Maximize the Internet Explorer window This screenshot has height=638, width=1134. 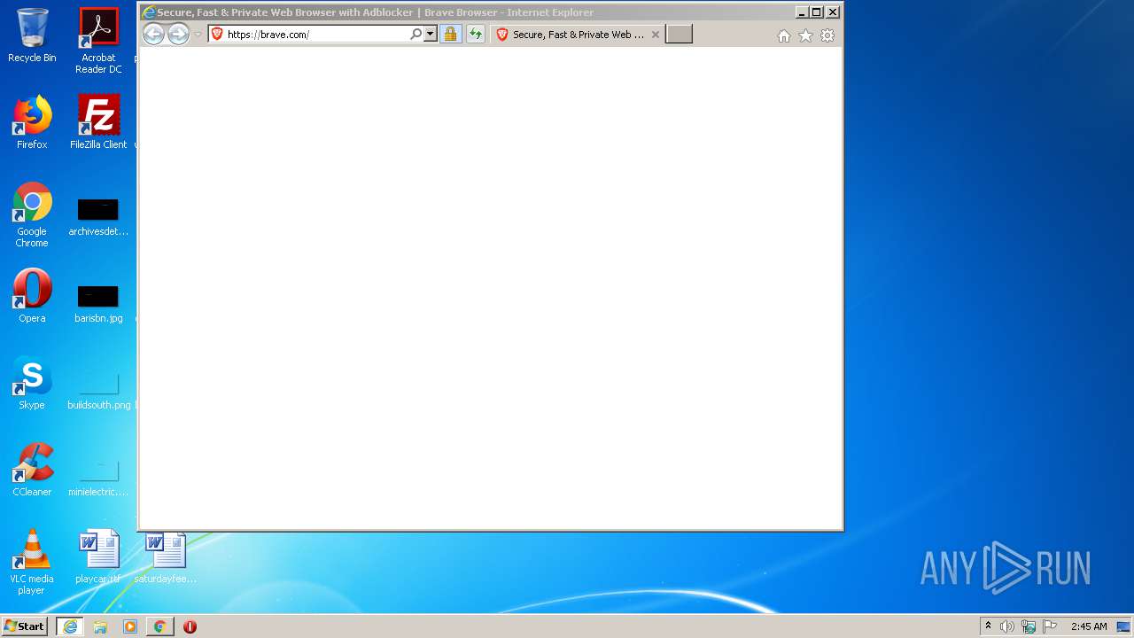tap(817, 12)
